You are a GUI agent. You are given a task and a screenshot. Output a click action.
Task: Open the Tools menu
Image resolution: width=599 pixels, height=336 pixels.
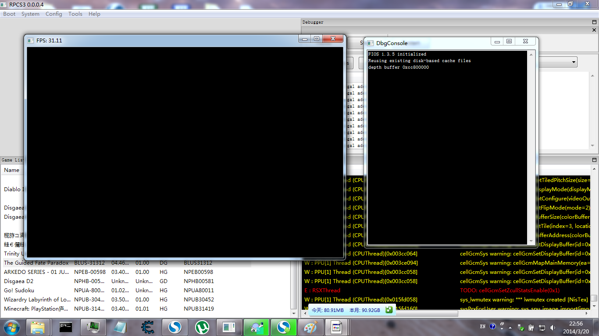pos(75,14)
